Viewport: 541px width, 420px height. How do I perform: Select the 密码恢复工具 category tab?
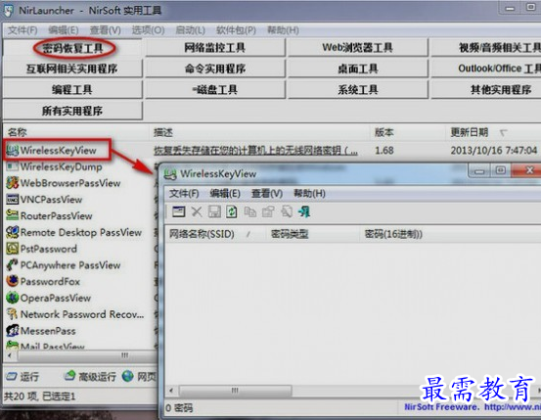72,48
